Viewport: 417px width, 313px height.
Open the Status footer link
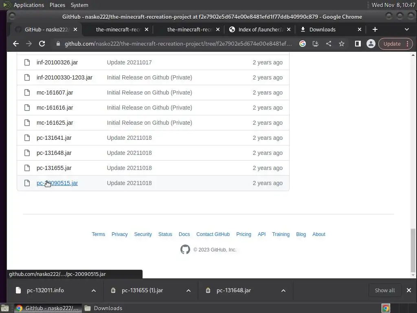[165, 234]
